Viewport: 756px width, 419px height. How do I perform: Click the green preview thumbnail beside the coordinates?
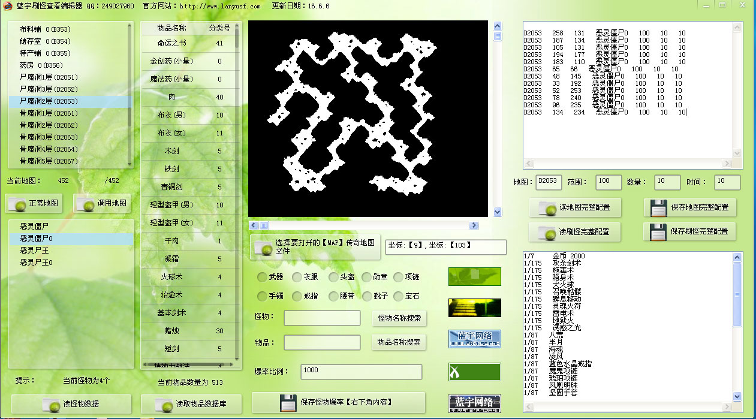474,276
